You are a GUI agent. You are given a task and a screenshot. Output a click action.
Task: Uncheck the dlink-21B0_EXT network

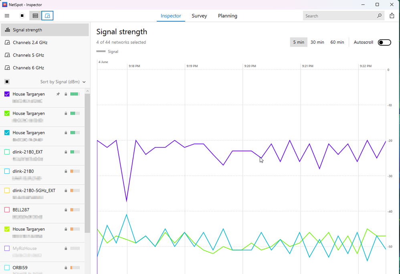pyautogui.click(x=7, y=152)
